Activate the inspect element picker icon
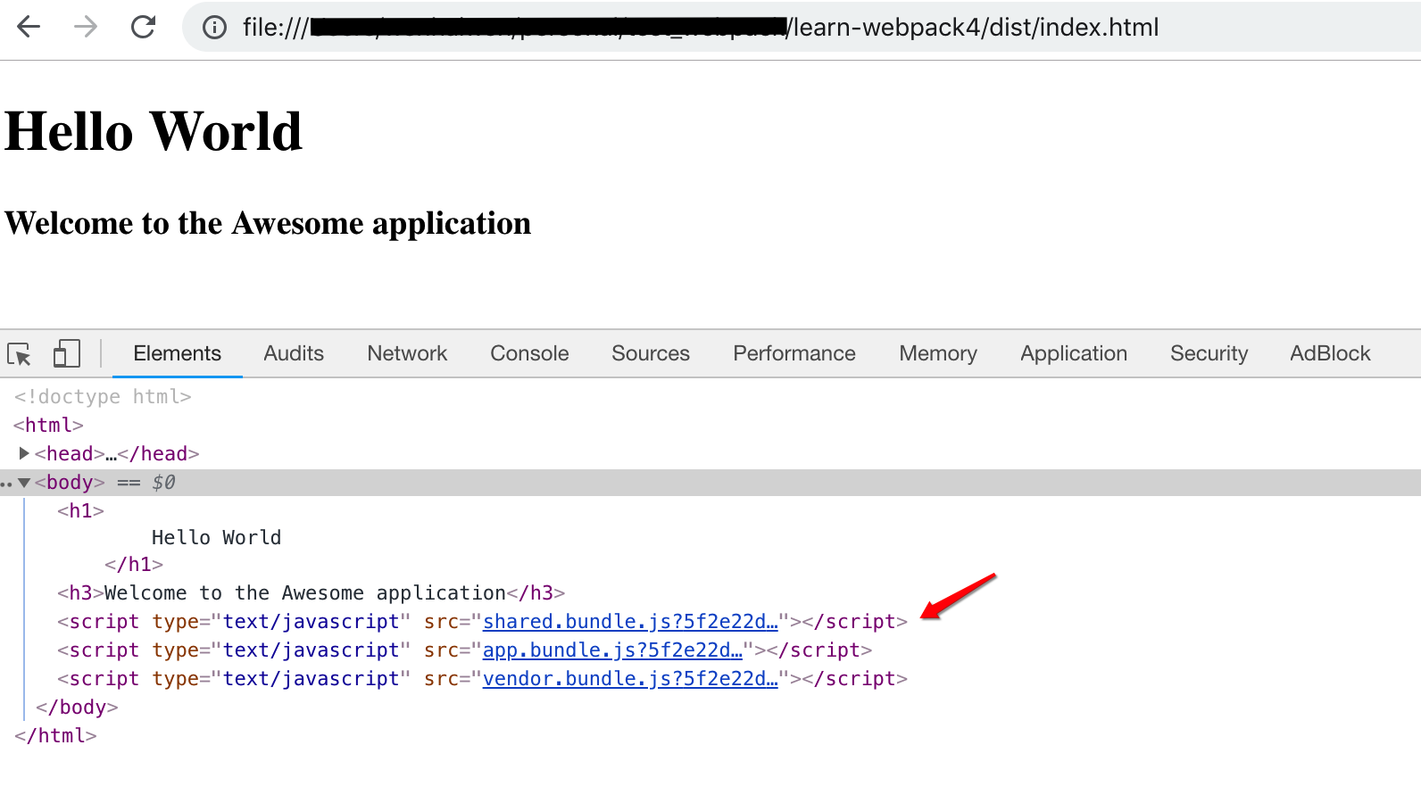The width and height of the screenshot is (1421, 803). point(20,354)
